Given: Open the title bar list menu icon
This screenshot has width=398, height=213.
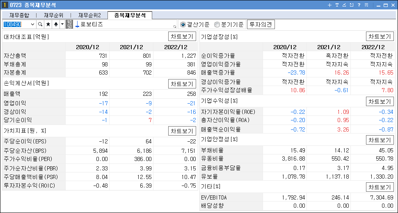Looking at the screenshot, I should (x=366, y=5).
